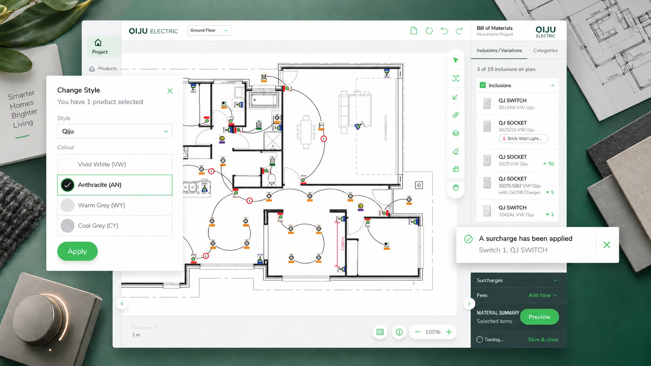The image size is (651, 366).
Task: Select Vivid White (VW) colour option
Action: coord(114,165)
